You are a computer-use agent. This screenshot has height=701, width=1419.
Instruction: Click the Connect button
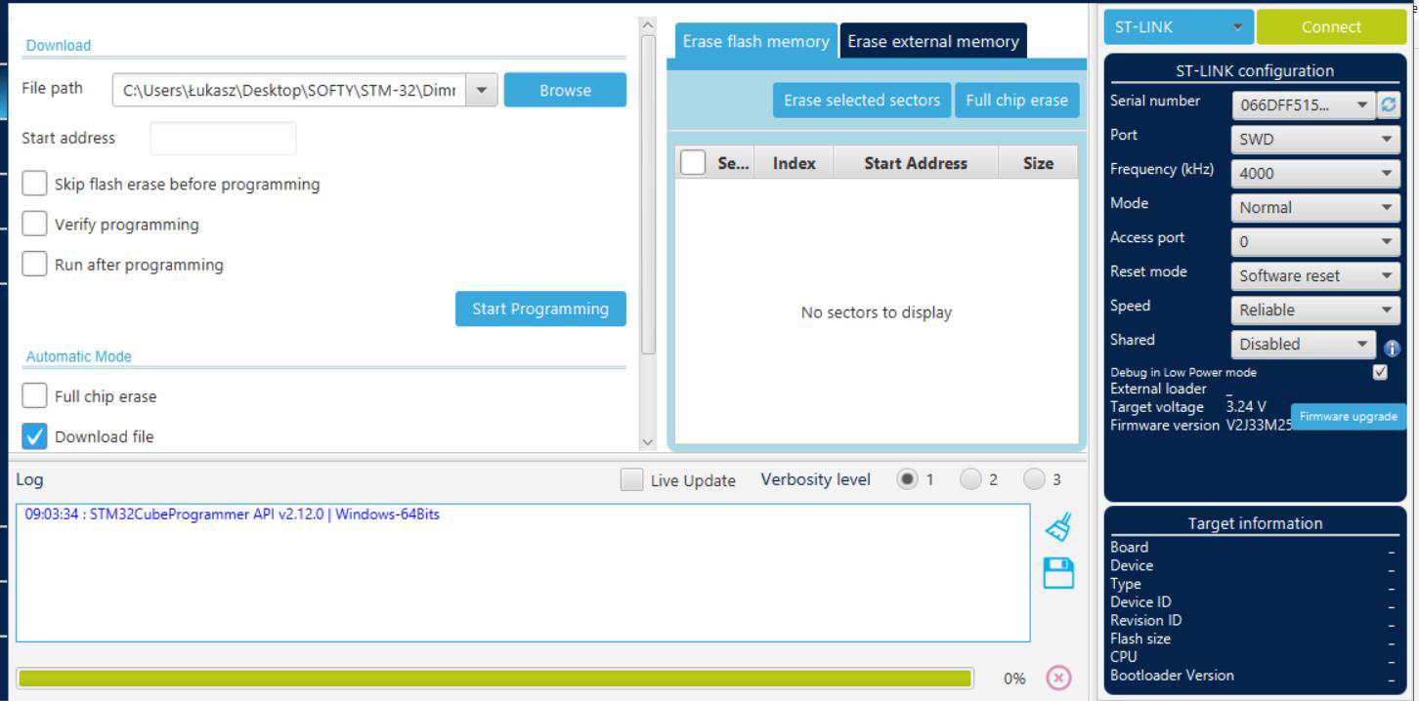coord(1331,26)
